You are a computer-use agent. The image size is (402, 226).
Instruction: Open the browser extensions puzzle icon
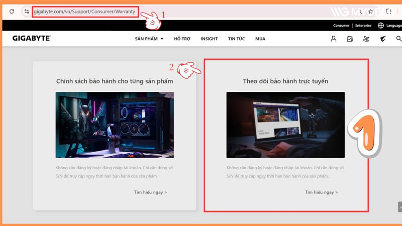click(x=388, y=12)
